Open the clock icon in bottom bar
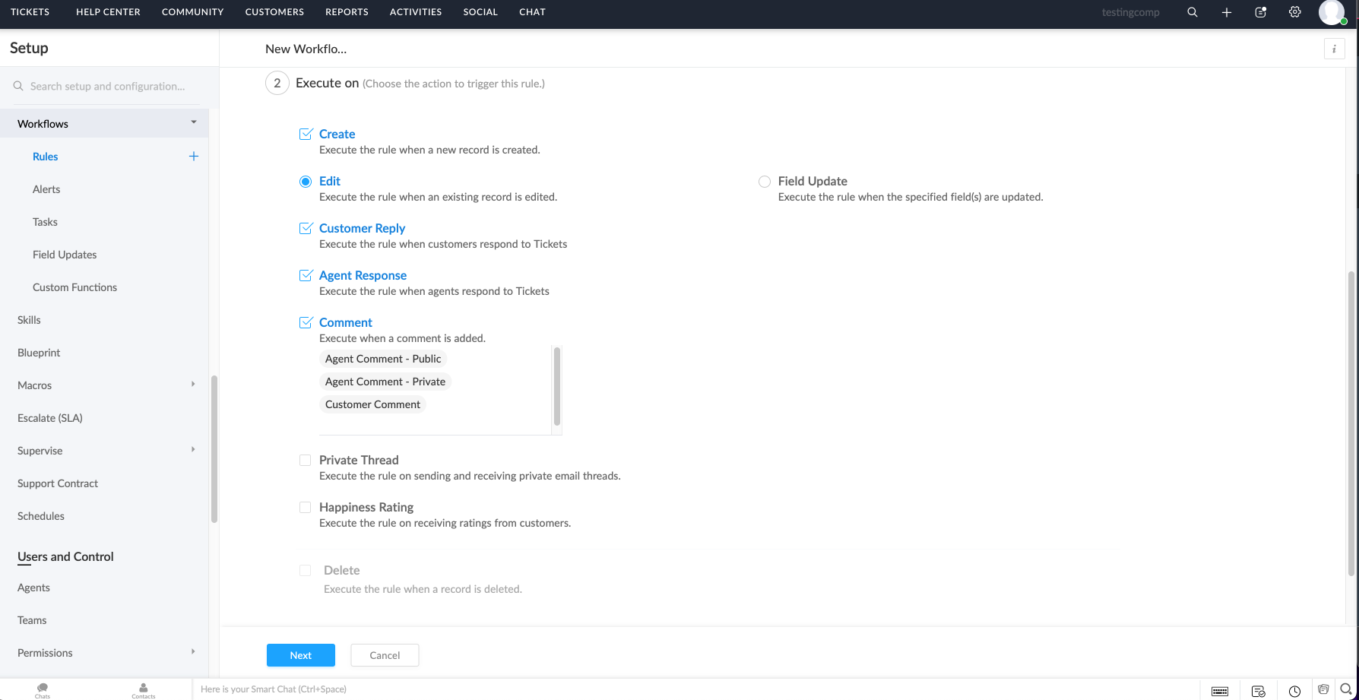Image resolution: width=1359 pixels, height=700 pixels. [x=1294, y=691]
